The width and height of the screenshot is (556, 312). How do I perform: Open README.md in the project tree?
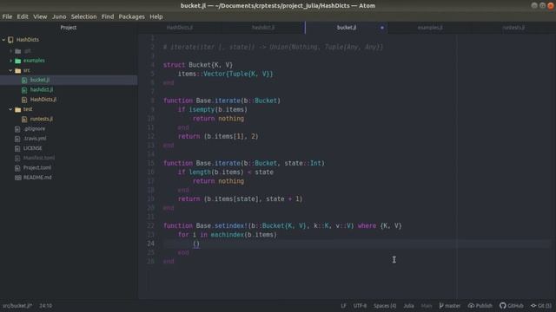[37, 177]
